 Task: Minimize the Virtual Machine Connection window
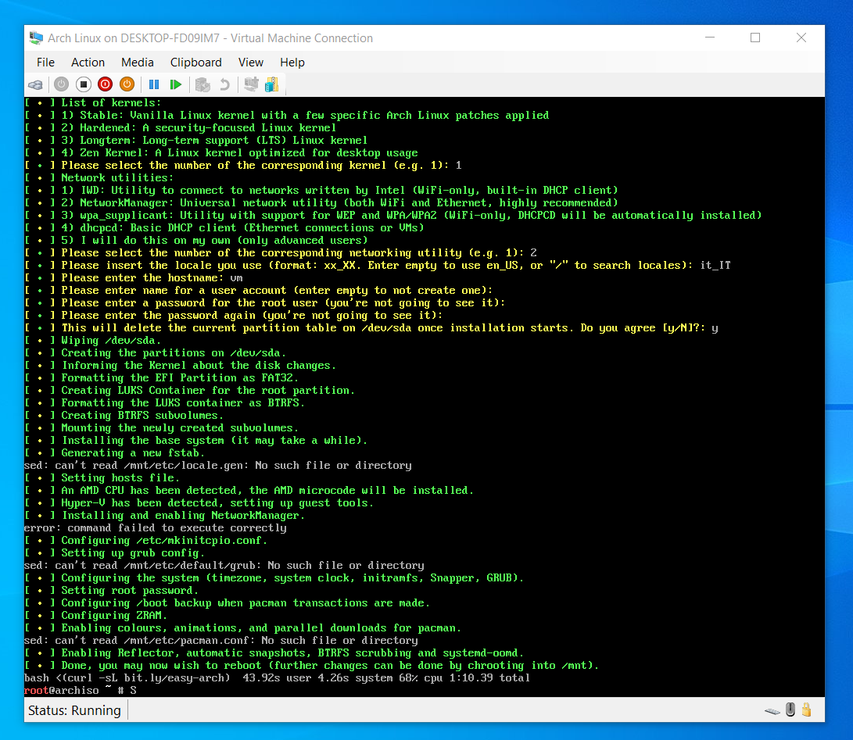[709, 38]
